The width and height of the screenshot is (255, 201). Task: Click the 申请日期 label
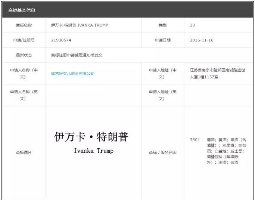163,40
